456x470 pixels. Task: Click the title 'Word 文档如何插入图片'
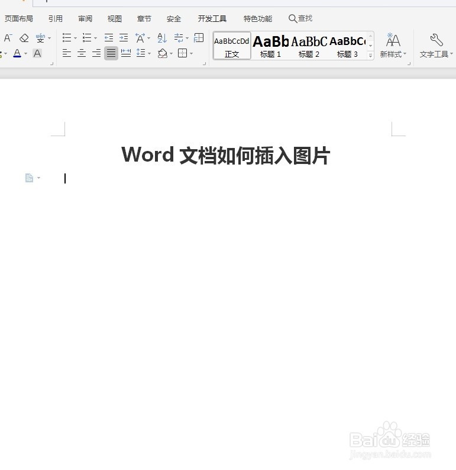click(x=225, y=155)
